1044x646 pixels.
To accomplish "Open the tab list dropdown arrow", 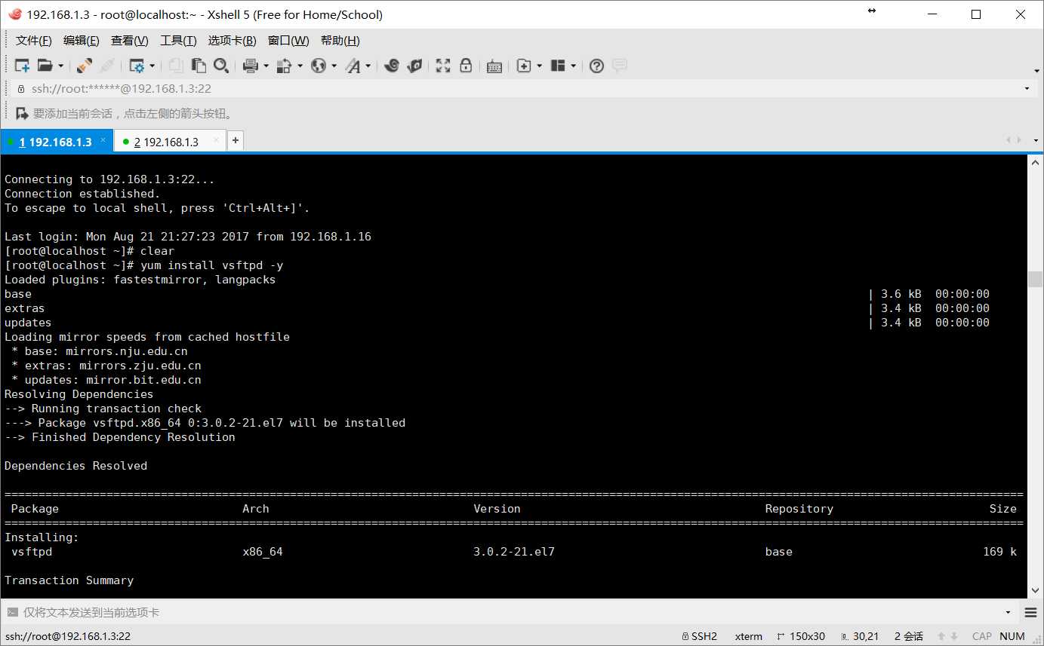I will pyautogui.click(x=1035, y=141).
